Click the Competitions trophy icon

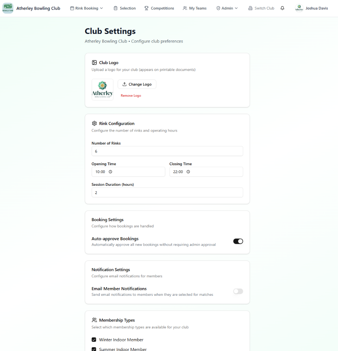click(146, 8)
